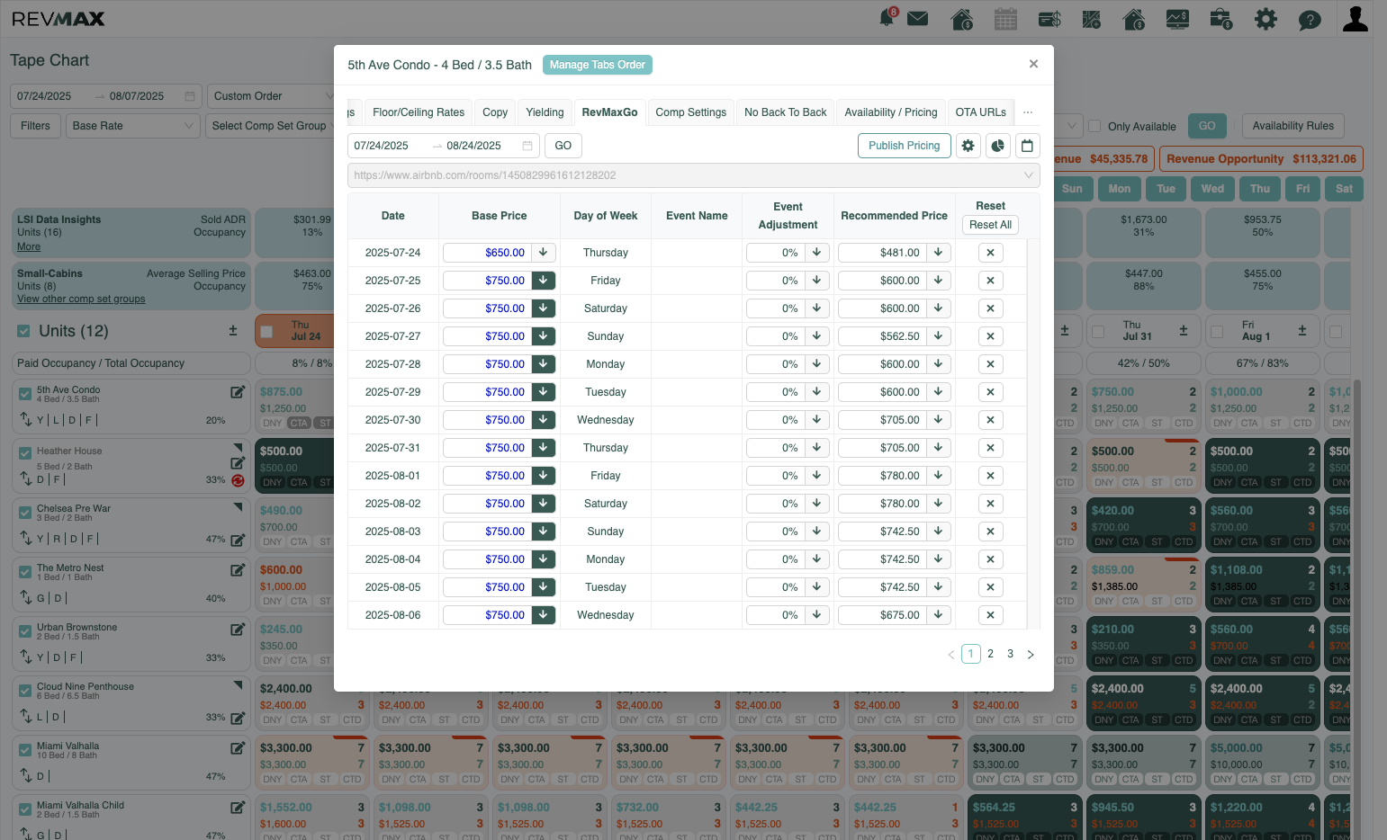Open the map with plus icon

[x=1092, y=19]
